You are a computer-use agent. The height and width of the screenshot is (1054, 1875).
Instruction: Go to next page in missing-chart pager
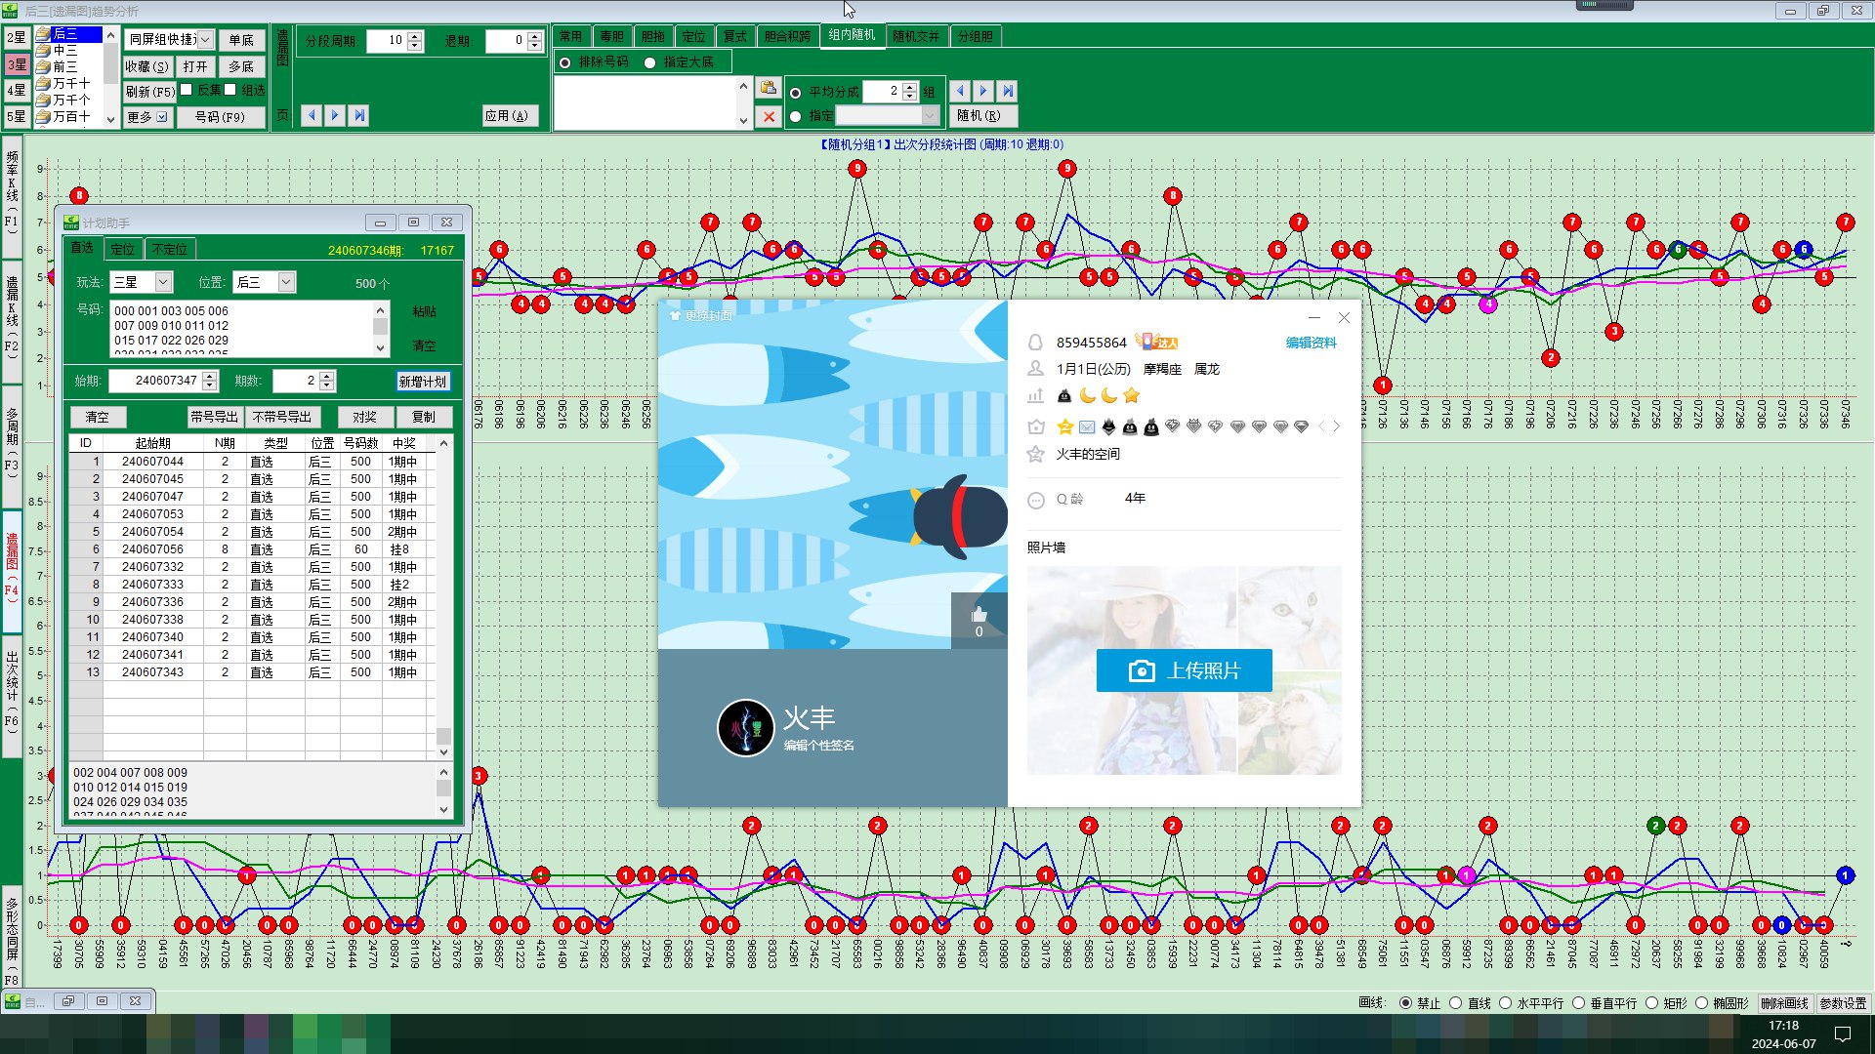(x=335, y=115)
